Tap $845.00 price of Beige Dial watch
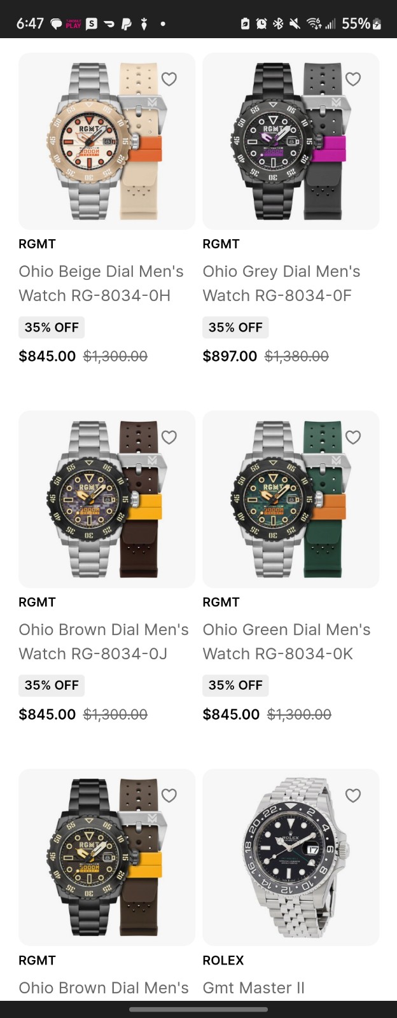This screenshot has height=1018, width=397. 47,356
